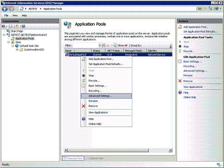Image resolution: width=224 pixels, height=168 pixels.
Task: Select Sites node in Connections tree
Action: tap(18, 42)
